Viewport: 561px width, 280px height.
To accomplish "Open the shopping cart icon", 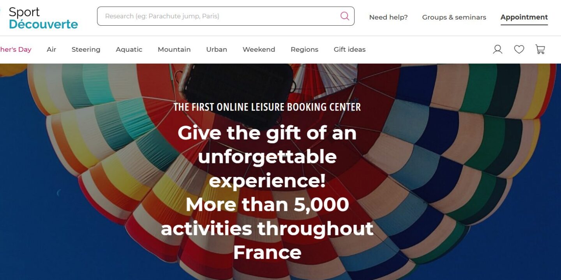I will tap(540, 49).
